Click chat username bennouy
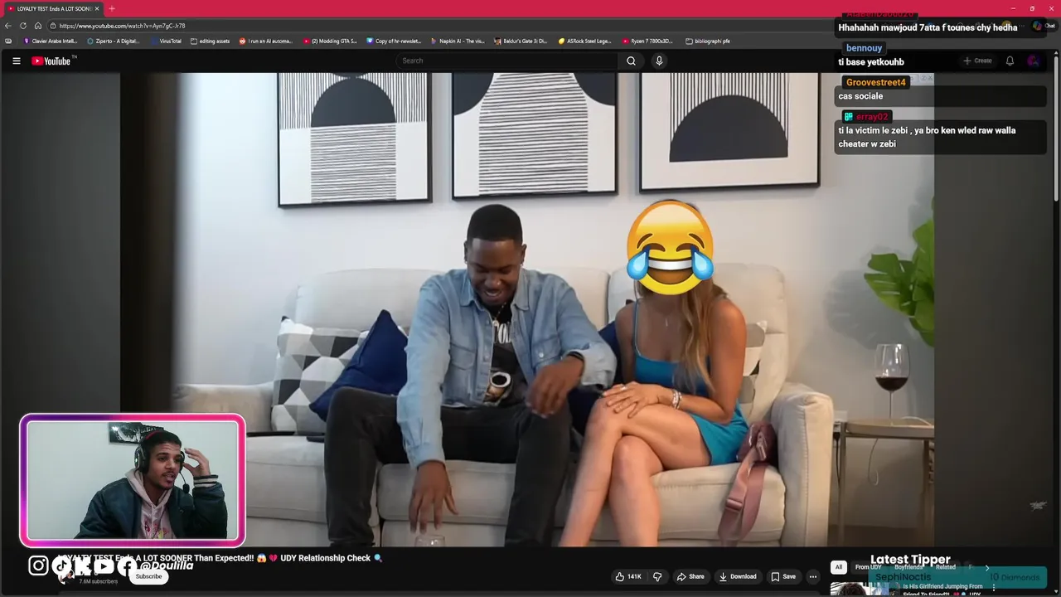1061x597 pixels. [864, 48]
